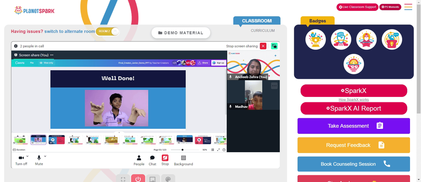Click Live Classroom Support button
This screenshot has height=182, width=421.
point(357,7)
